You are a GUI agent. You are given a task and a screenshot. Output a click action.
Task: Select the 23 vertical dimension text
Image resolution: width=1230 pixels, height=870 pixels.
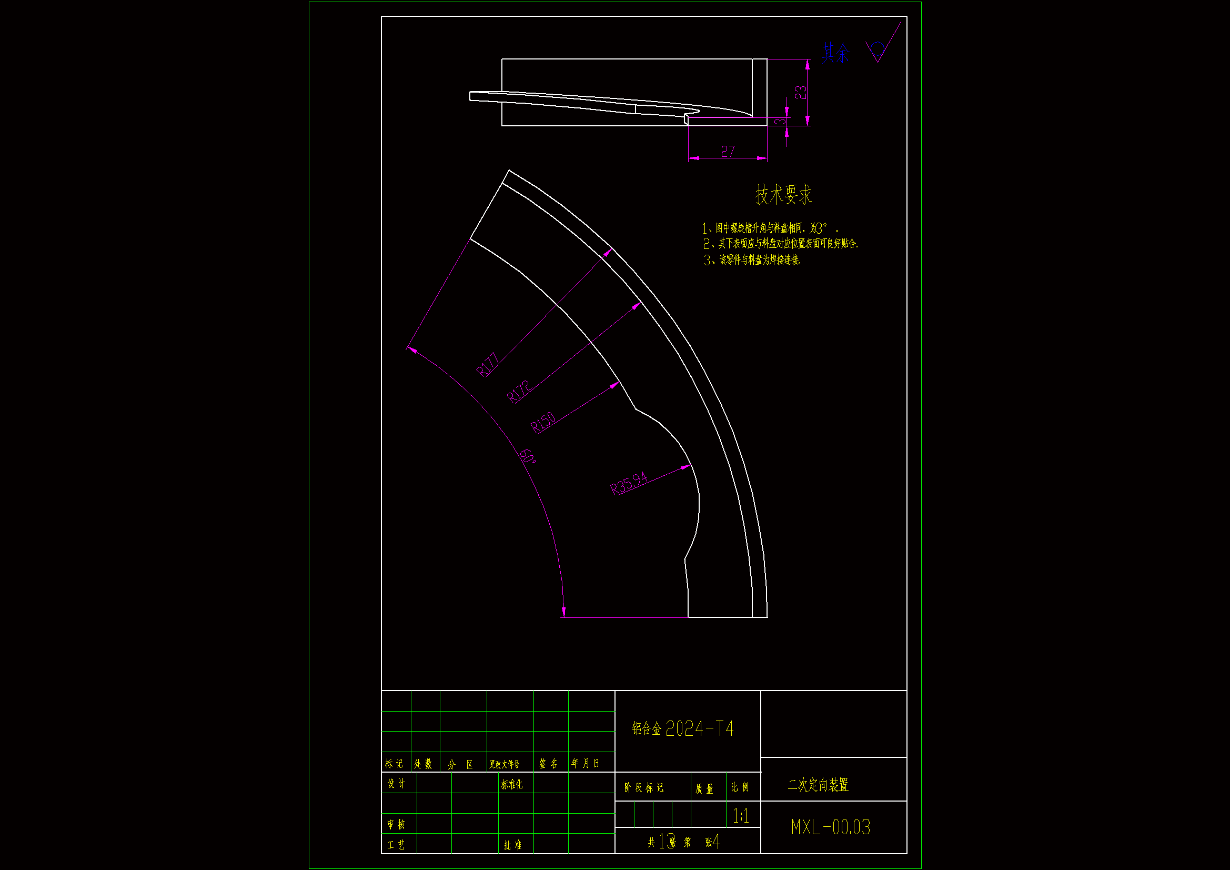click(800, 93)
